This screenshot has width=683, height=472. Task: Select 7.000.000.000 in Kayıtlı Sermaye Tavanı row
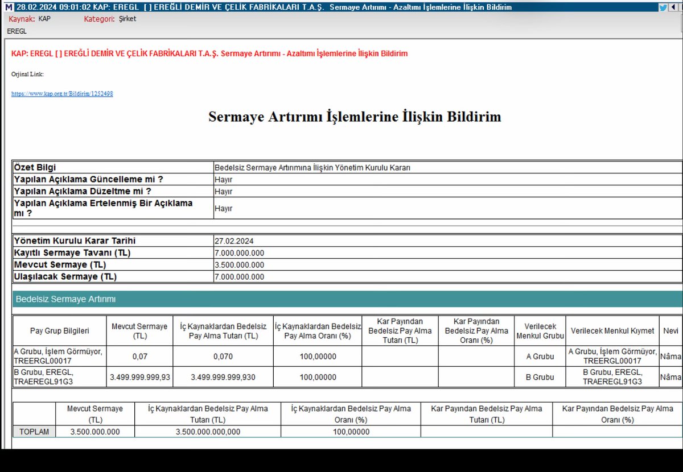coord(239,253)
